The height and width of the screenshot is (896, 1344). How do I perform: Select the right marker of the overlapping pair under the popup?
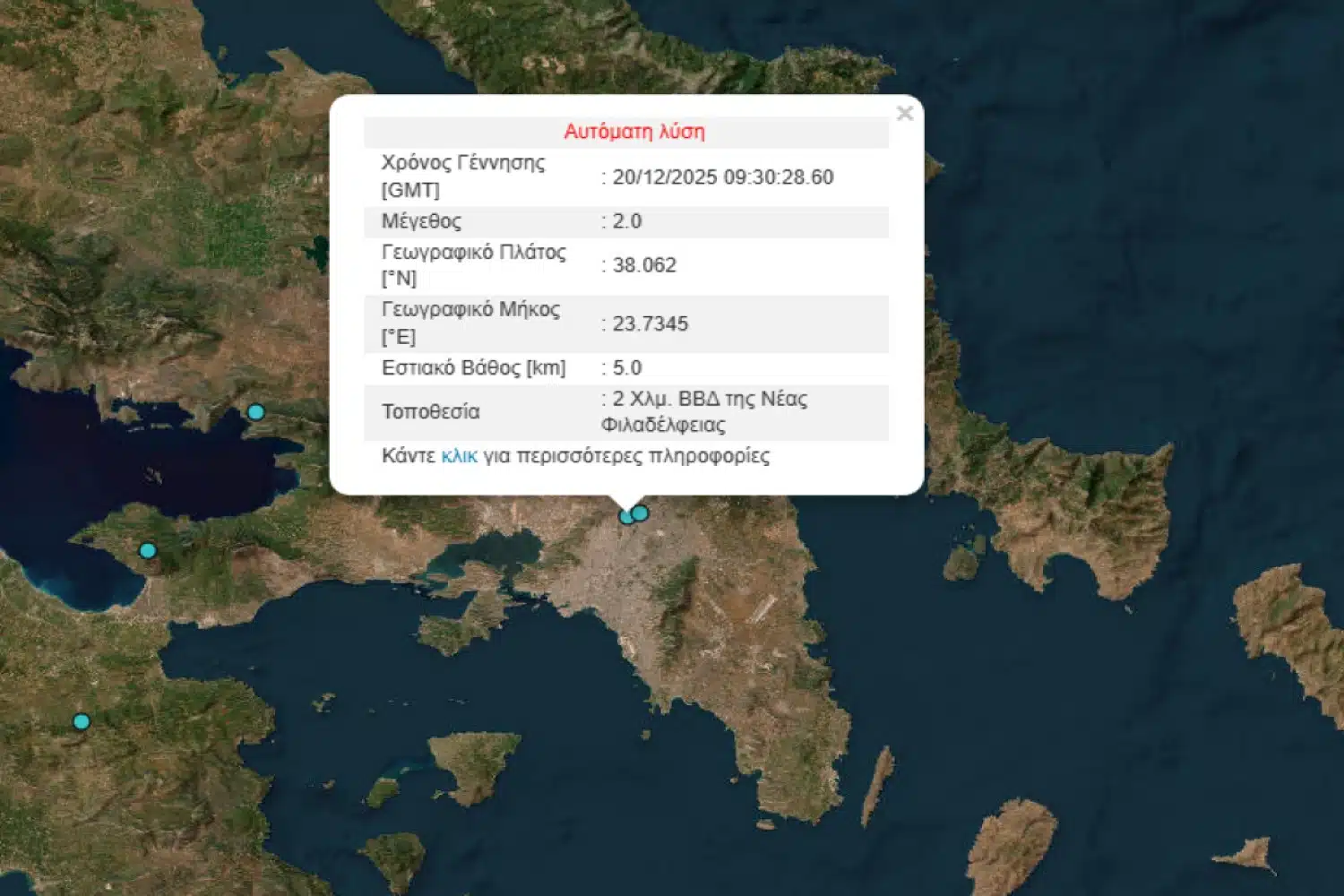(x=641, y=513)
